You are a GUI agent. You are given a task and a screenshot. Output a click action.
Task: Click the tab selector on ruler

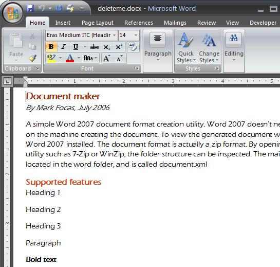click(x=7, y=82)
